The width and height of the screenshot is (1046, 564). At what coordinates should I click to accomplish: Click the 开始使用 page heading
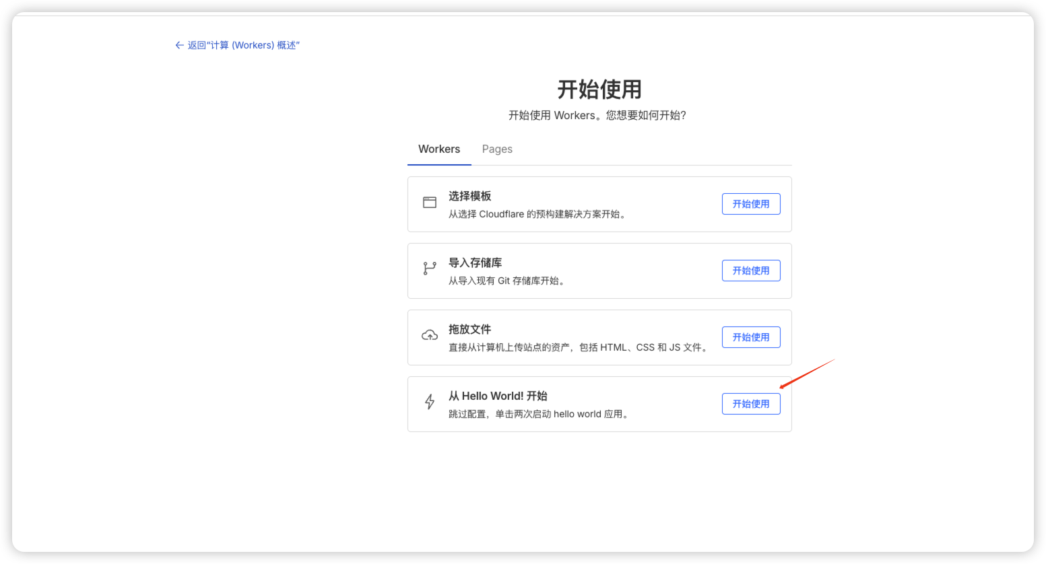599,90
